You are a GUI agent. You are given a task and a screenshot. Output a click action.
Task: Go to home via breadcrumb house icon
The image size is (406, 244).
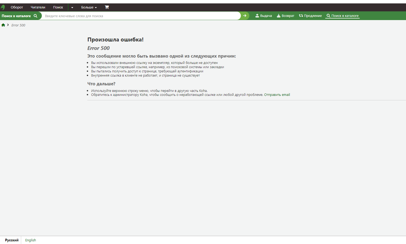(x=3, y=25)
